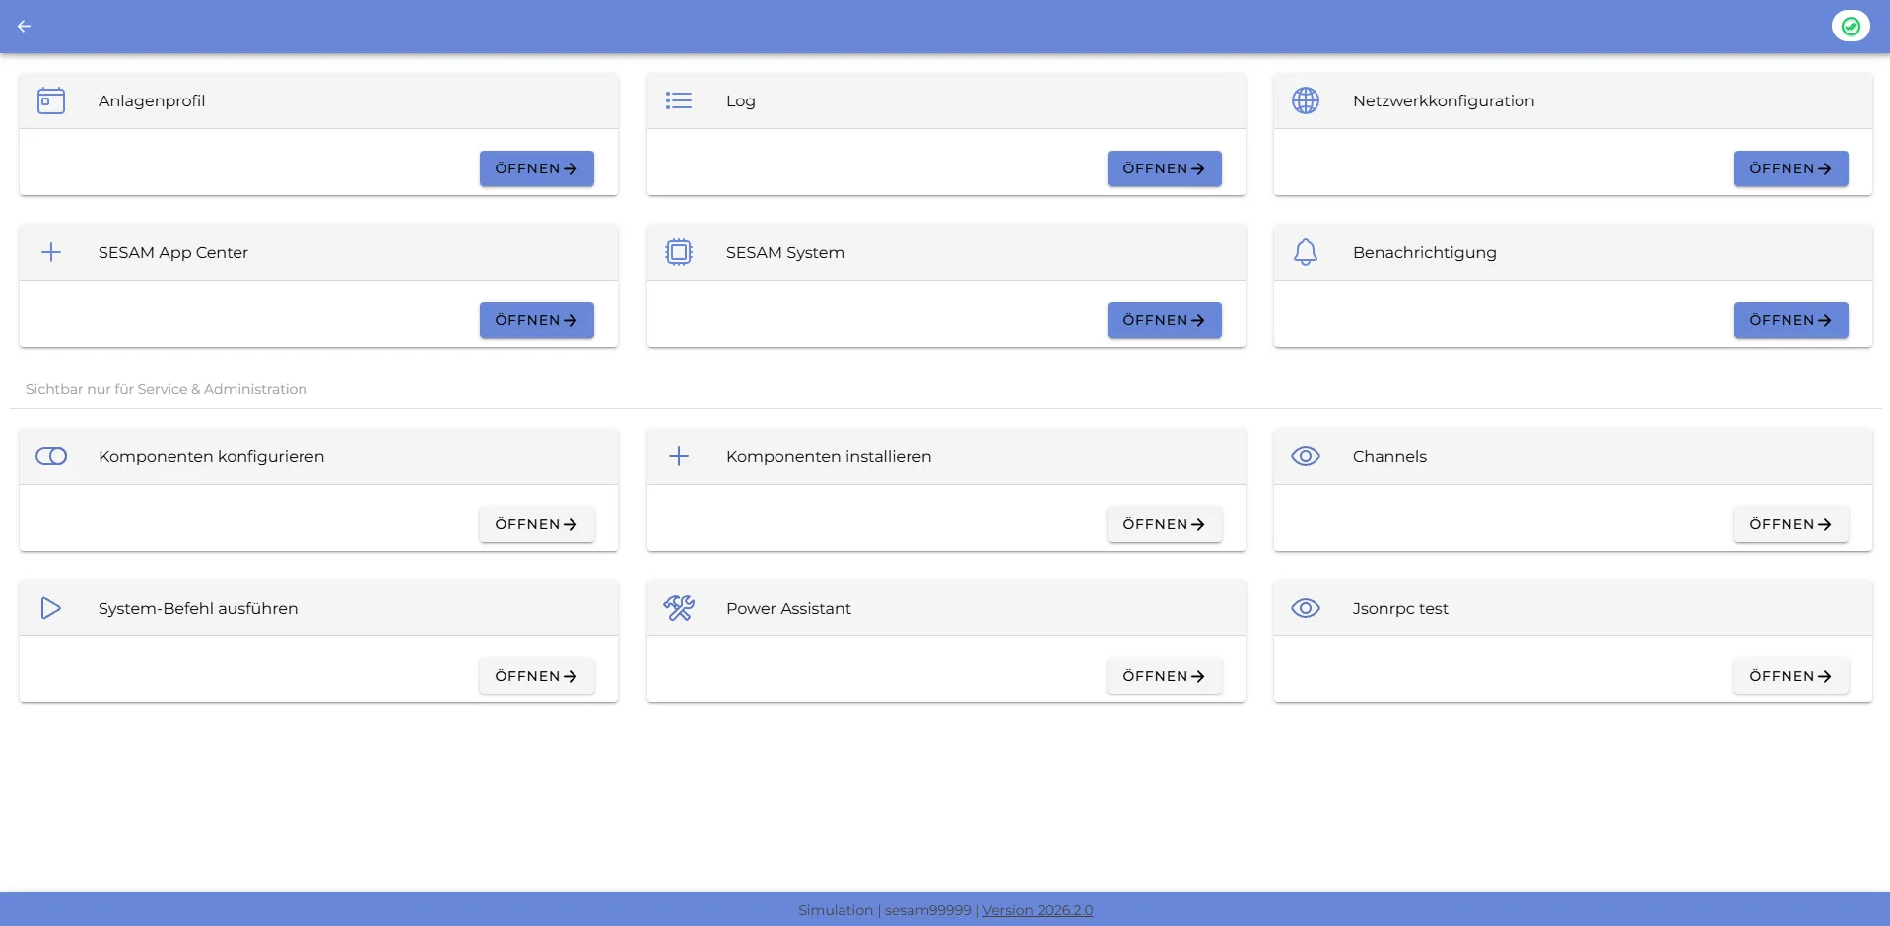
Task: Open Anlagenprofil with its ÖFFNEN button
Action: [536, 168]
